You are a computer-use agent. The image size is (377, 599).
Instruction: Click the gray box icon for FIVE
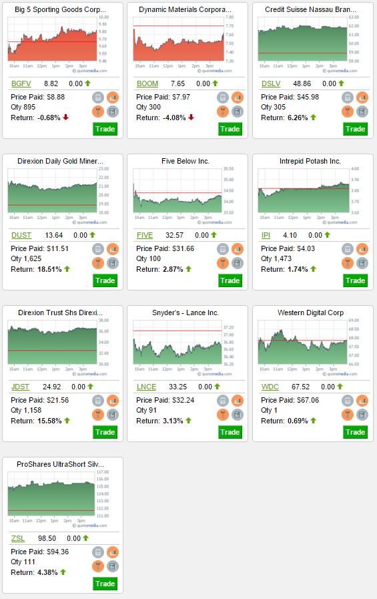point(238,263)
